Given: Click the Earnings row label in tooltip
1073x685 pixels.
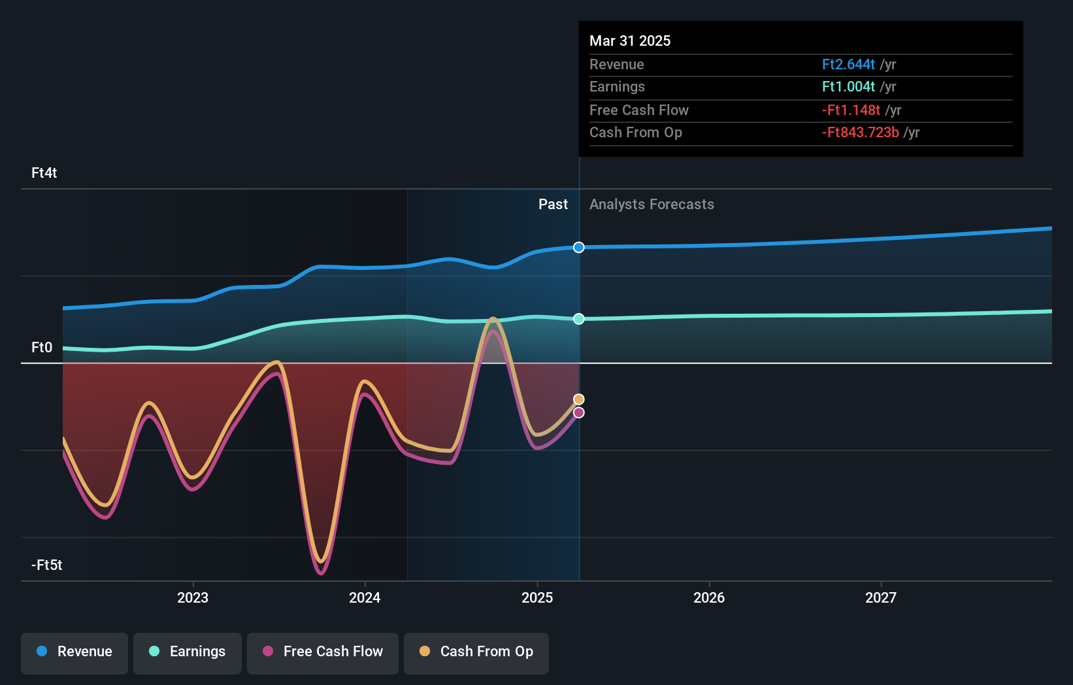Looking at the screenshot, I should 617,86.
